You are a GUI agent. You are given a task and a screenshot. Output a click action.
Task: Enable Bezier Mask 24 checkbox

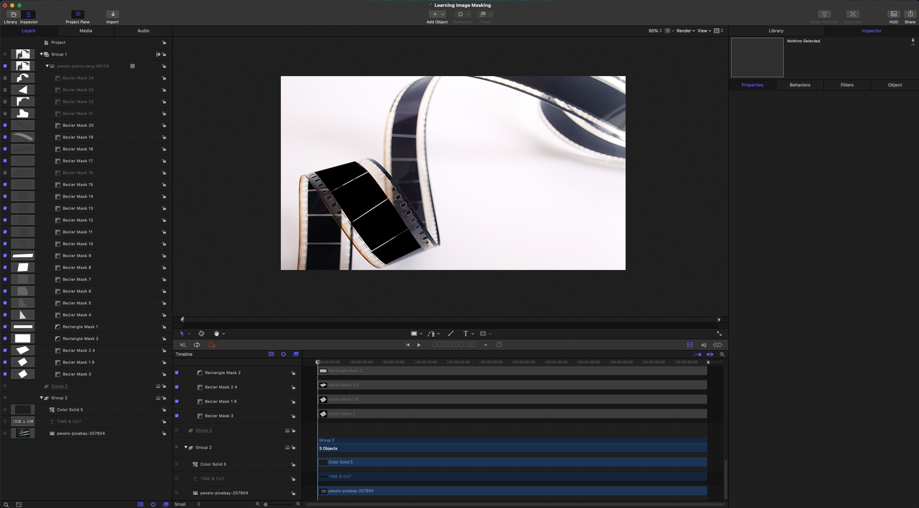coord(5,78)
